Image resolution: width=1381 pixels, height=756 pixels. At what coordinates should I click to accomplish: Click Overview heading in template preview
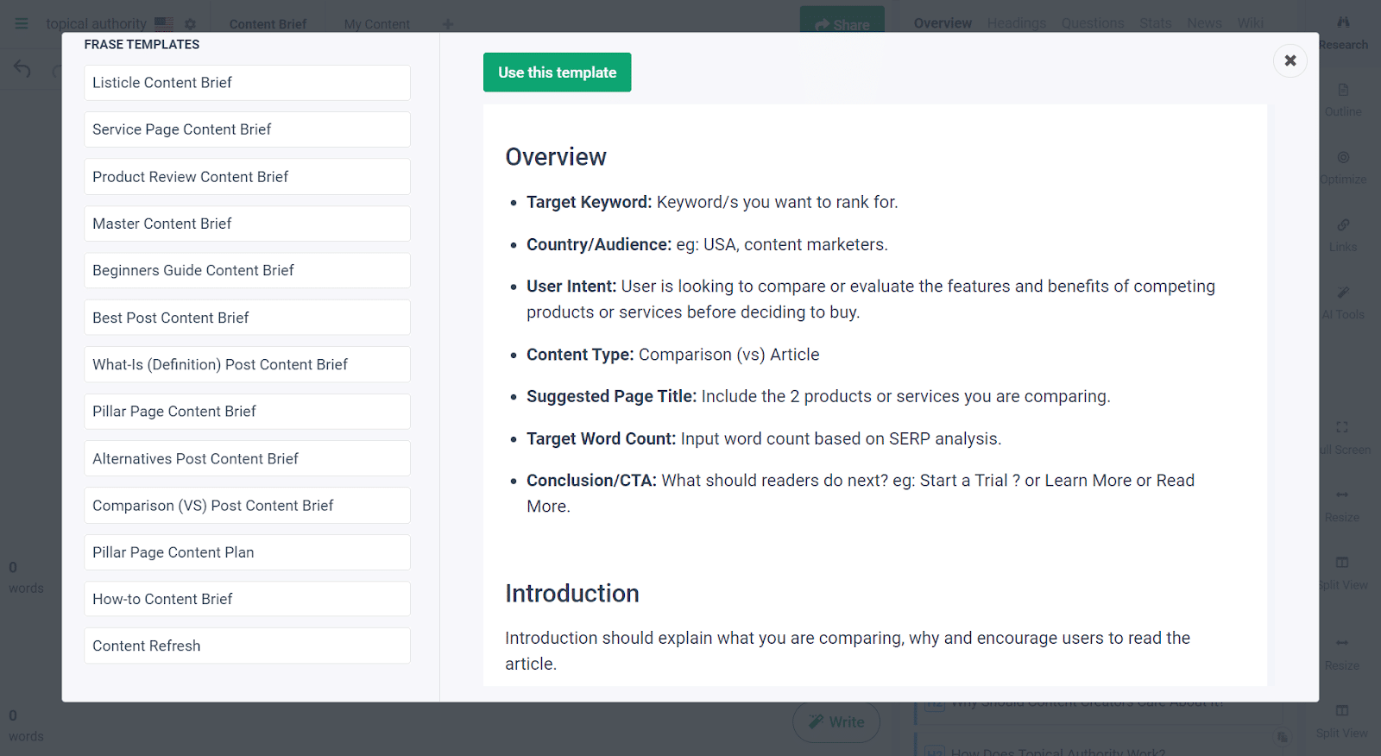pos(556,157)
